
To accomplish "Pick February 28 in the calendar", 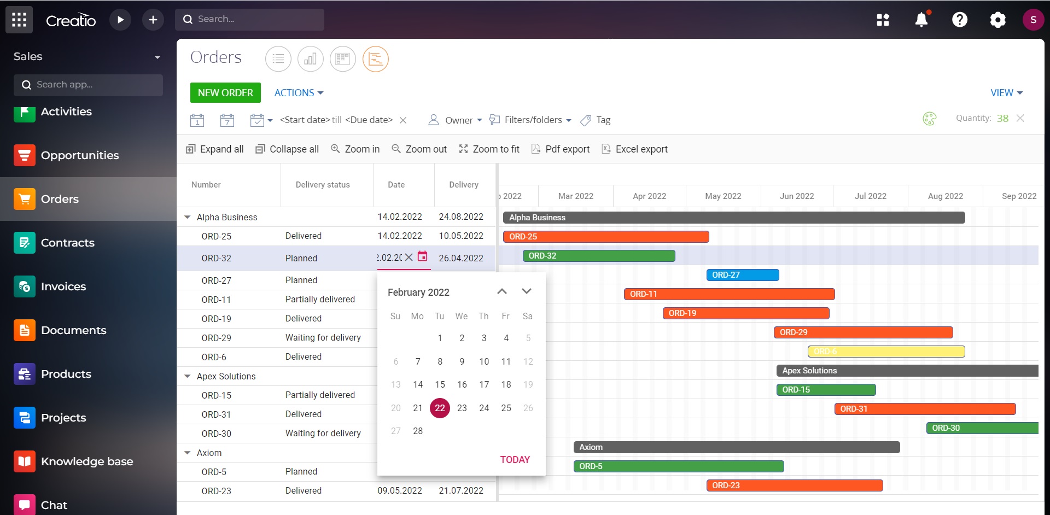I will tap(417, 431).
